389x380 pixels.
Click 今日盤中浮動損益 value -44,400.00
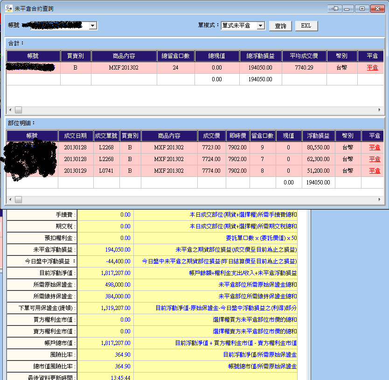pyautogui.click(x=118, y=261)
